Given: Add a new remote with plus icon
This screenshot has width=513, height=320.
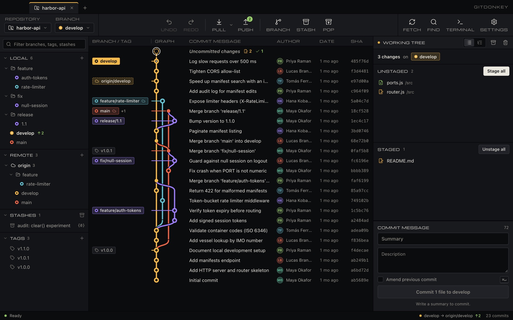Looking at the screenshot, I should [82, 155].
